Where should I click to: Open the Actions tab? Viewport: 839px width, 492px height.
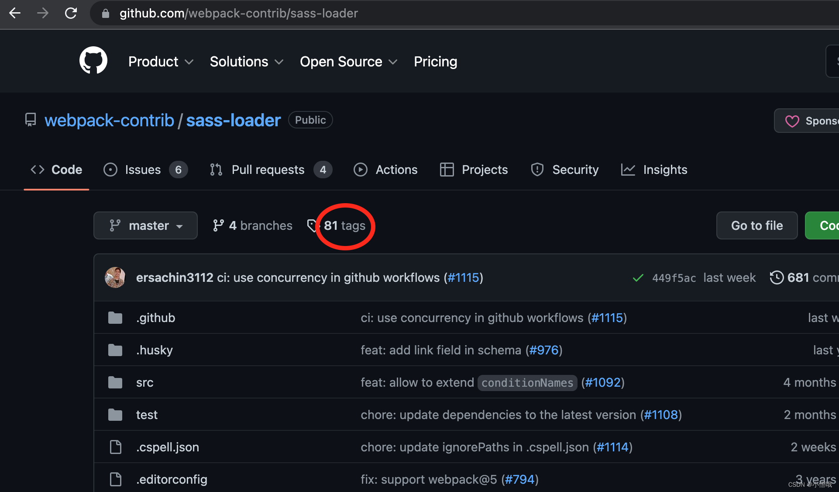click(385, 170)
